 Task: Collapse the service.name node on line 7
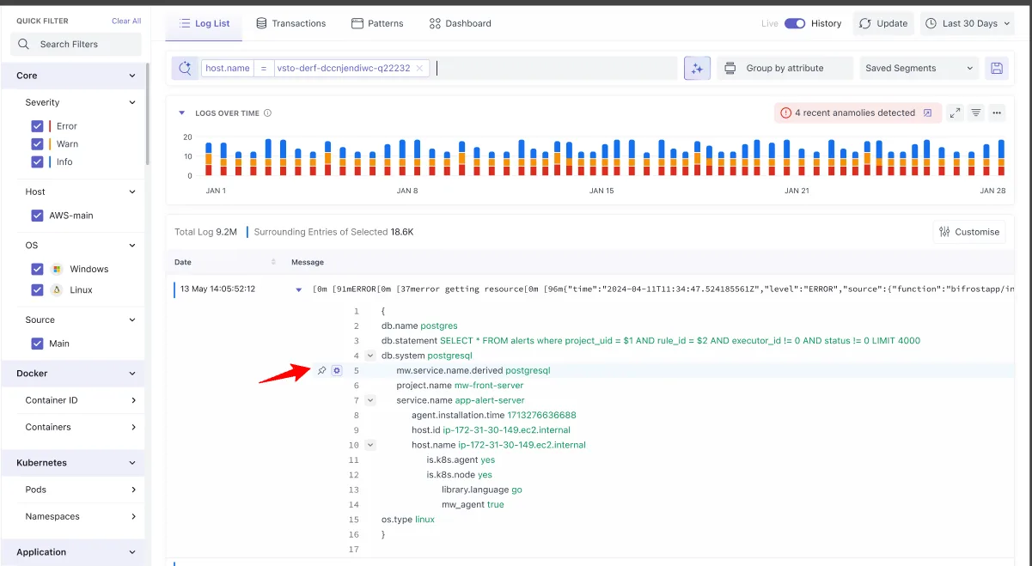369,400
